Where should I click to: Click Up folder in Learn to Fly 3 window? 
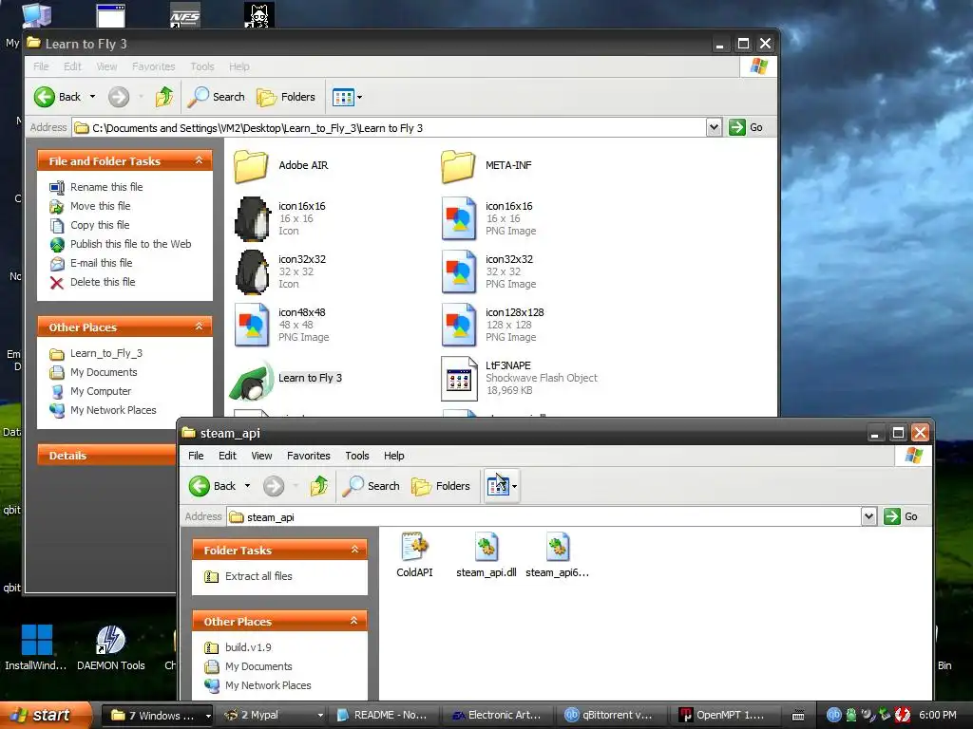coord(163,97)
